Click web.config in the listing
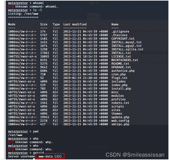This screenshot has width=169, height=160. [120, 121]
